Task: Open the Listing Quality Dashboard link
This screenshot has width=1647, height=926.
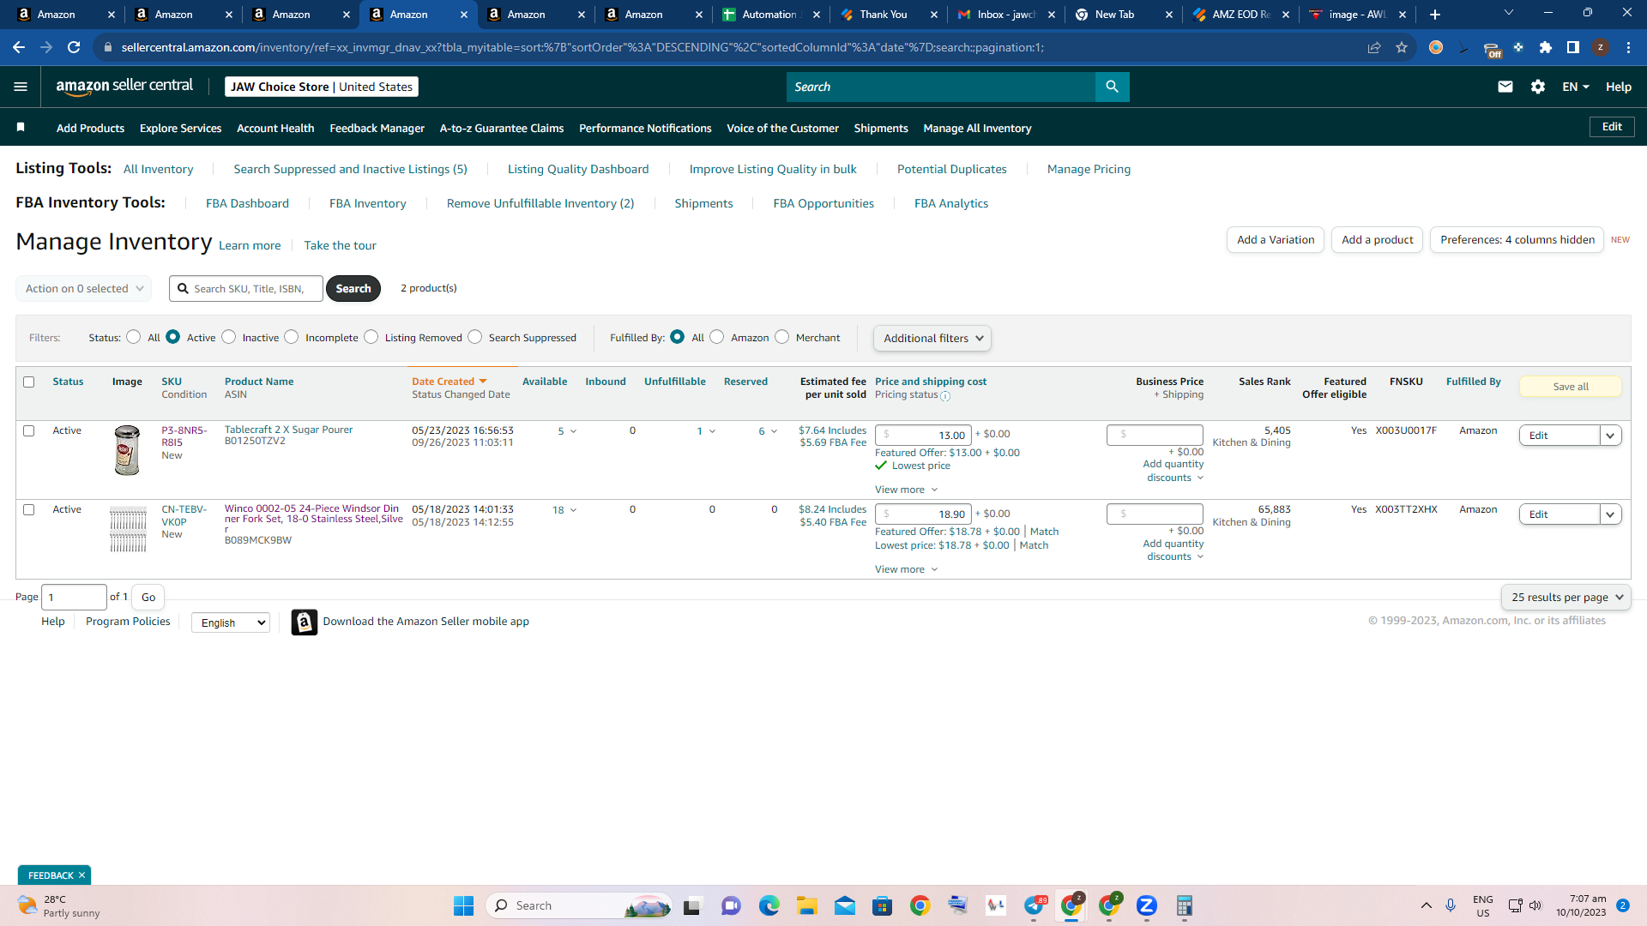Action: [578, 169]
